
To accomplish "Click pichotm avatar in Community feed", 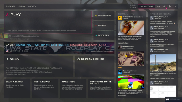I will tap(120, 47).
